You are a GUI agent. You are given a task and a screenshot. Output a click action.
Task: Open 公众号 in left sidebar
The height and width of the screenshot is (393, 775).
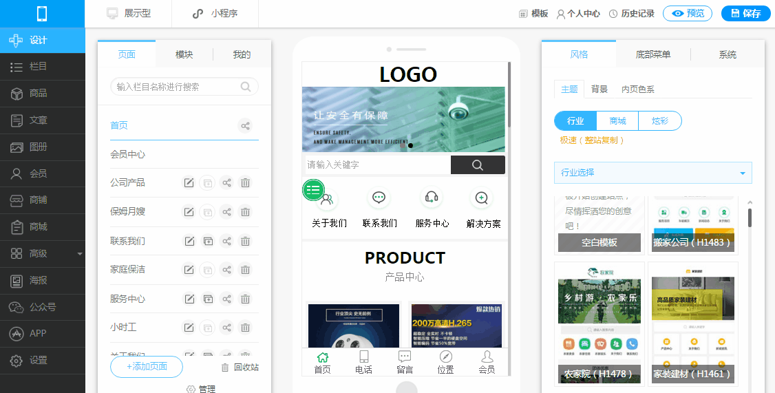tap(43, 307)
